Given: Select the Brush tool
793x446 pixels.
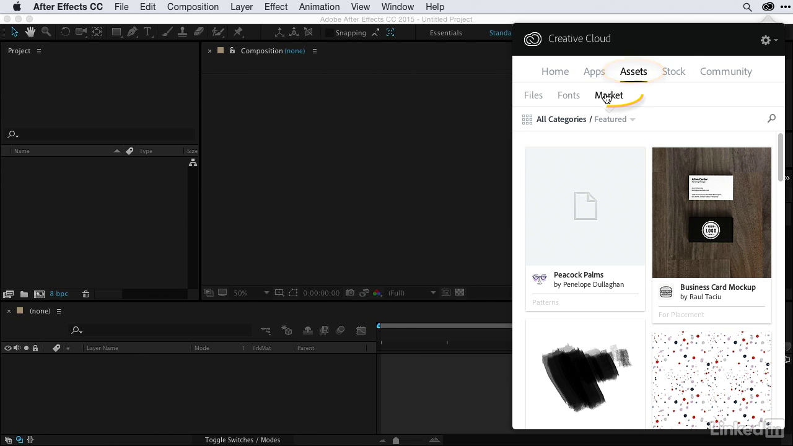Looking at the screenshot, I should click(x=167, y=32).
